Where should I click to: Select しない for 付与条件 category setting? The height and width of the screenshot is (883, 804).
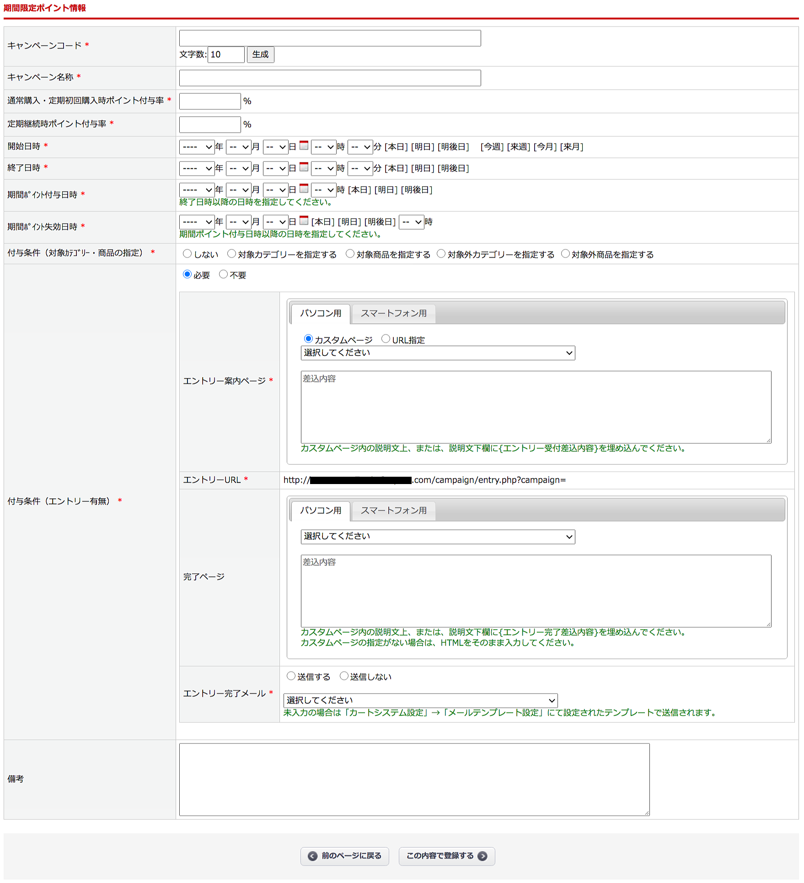pyautogui.click(x=187, y=254)
